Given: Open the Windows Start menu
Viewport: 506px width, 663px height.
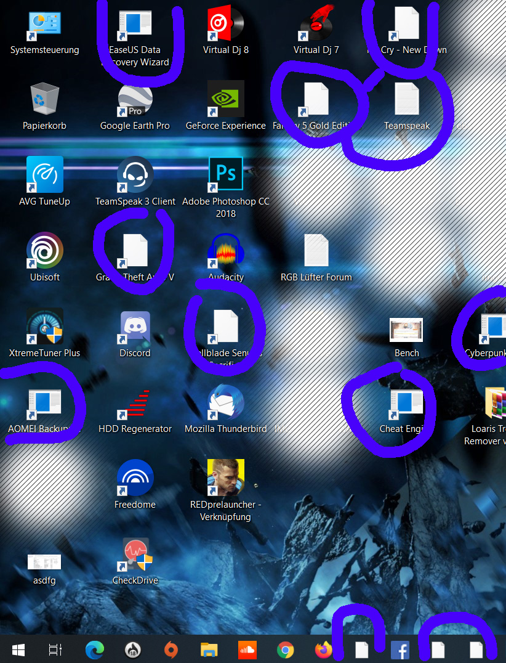Looking at the screenshot, I should [x=18, y=649].
